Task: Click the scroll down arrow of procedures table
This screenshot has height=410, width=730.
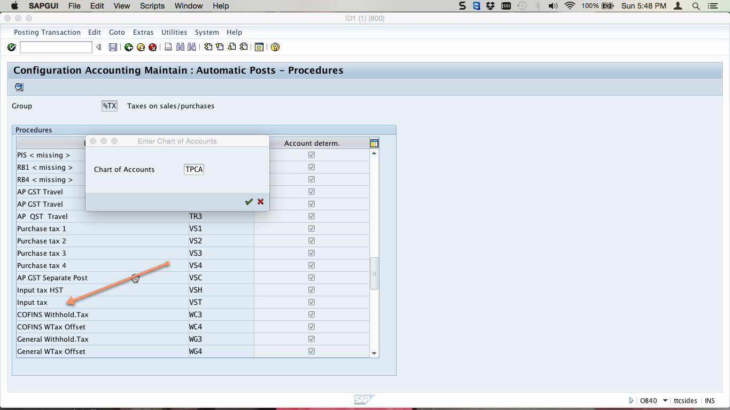Action: (x=374, y=353)
